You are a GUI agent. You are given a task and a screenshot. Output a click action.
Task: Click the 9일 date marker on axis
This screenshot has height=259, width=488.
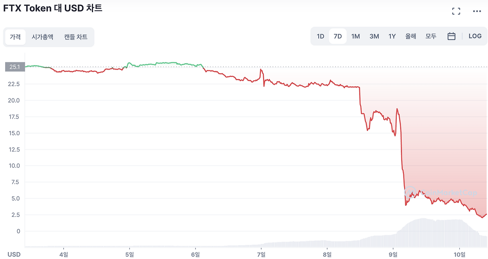pos(393,254)
